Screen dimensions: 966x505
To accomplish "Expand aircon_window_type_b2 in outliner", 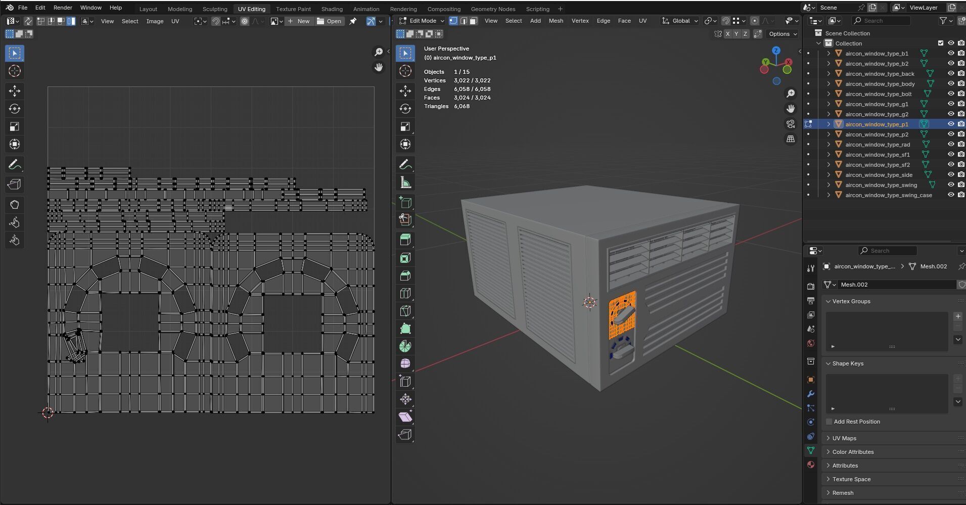I will [x=829, y=63].
